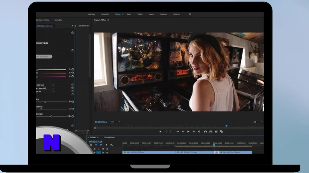Open the Editing workspace menu
This screenshot has width=309, height=173.
pos(123,14)
